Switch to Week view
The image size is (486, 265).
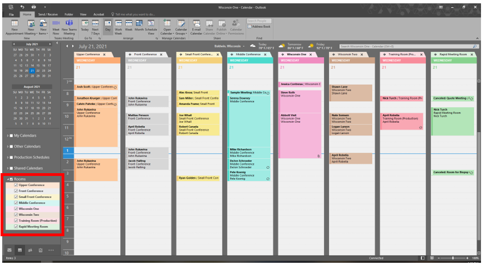[x=129, y=25]
